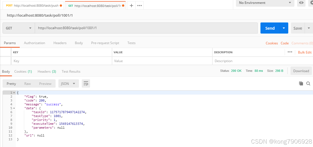Switch to the Authorization tab
The width and height of the screenshot is (313, 147).
(x=34, y=43)
